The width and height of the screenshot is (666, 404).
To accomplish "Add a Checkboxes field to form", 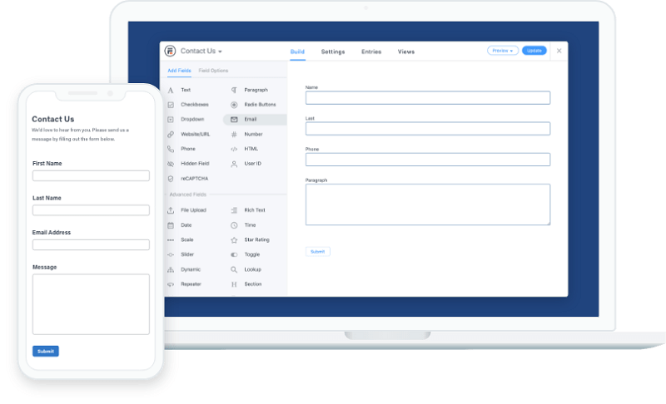I will point(194,105).
